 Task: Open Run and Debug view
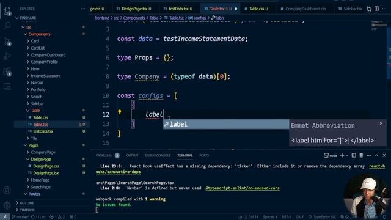[x=7, y=56]
